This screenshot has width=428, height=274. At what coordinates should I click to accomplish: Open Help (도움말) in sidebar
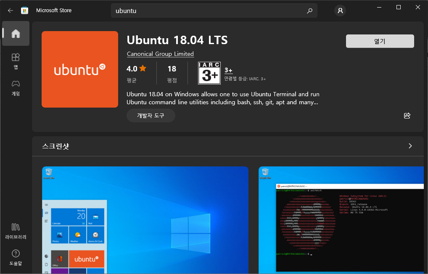click(x=16, y=258)
